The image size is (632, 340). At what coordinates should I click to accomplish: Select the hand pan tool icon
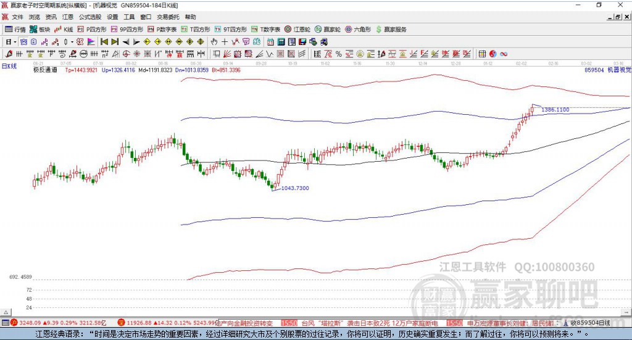(x=214, y=42)
